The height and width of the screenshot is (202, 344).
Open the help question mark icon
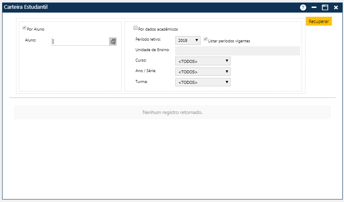pyautogui.click(x=303, y=8)
